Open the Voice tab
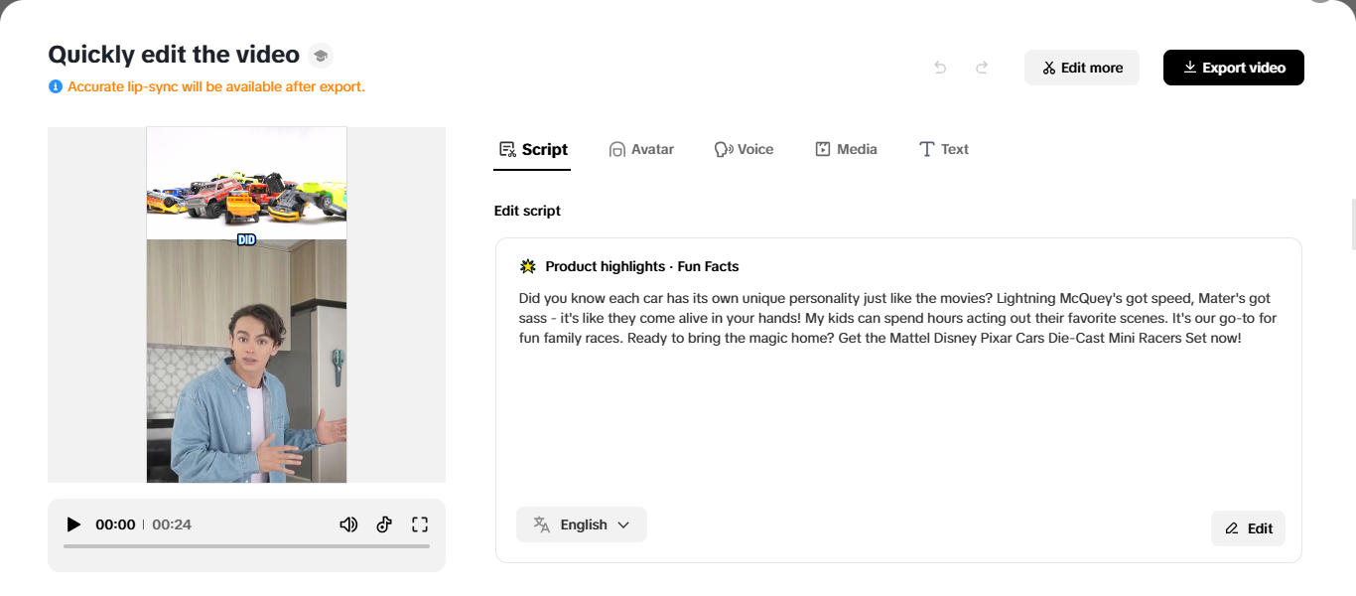Screen dimensions: 1356x596 [744, 149]
